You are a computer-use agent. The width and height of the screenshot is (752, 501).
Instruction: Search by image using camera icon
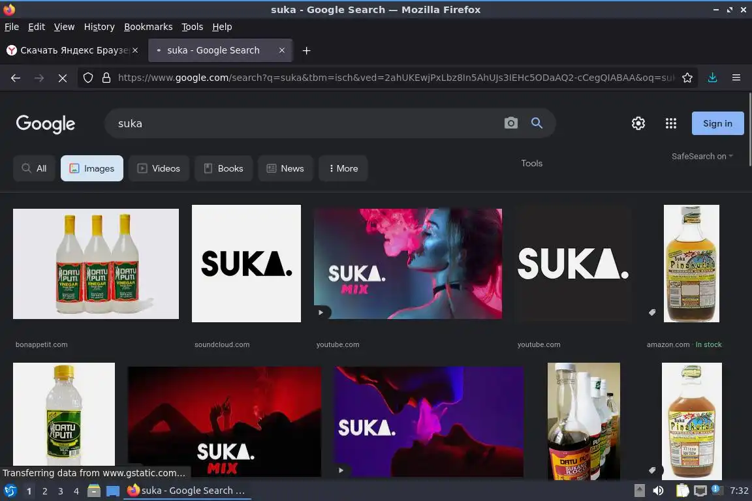coord(510,123)
